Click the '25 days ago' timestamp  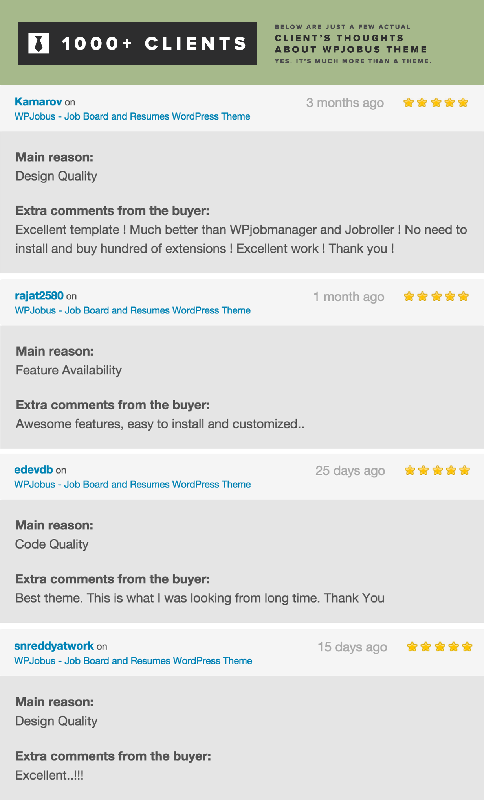click(350, 471)
